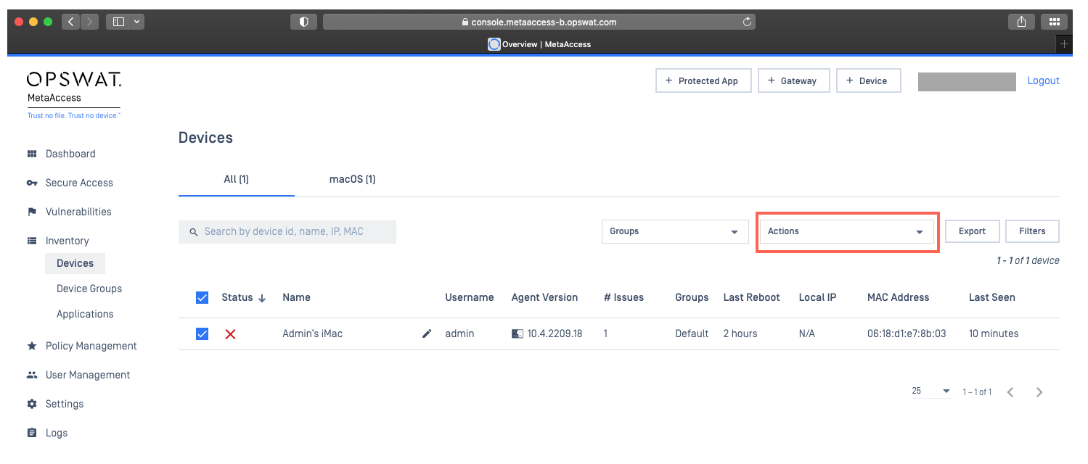Click the + Protected App button

703,81
